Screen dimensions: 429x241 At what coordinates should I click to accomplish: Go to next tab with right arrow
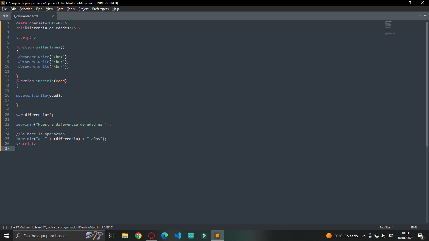(x=8, y=16)
